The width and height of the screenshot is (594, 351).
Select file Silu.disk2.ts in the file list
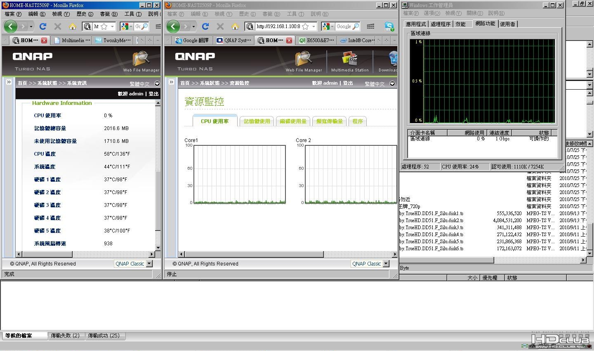(431, 221)
